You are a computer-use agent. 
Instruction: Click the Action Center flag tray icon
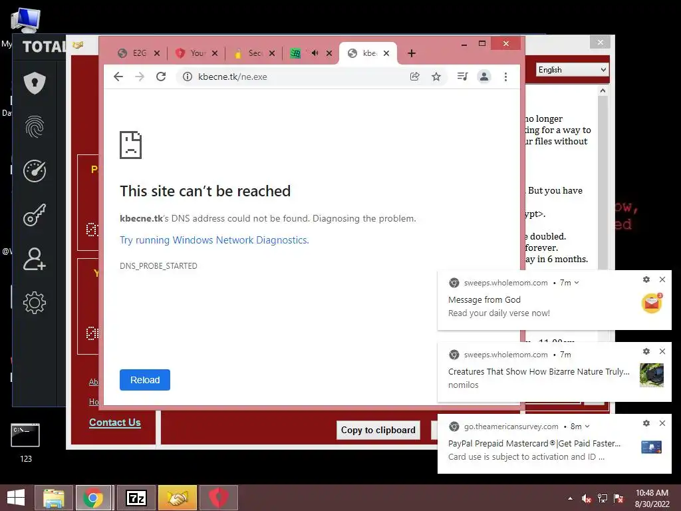pyautogui.click(x=618, y=498)
